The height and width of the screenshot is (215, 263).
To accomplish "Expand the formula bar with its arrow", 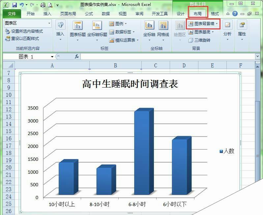I will 257,56.
